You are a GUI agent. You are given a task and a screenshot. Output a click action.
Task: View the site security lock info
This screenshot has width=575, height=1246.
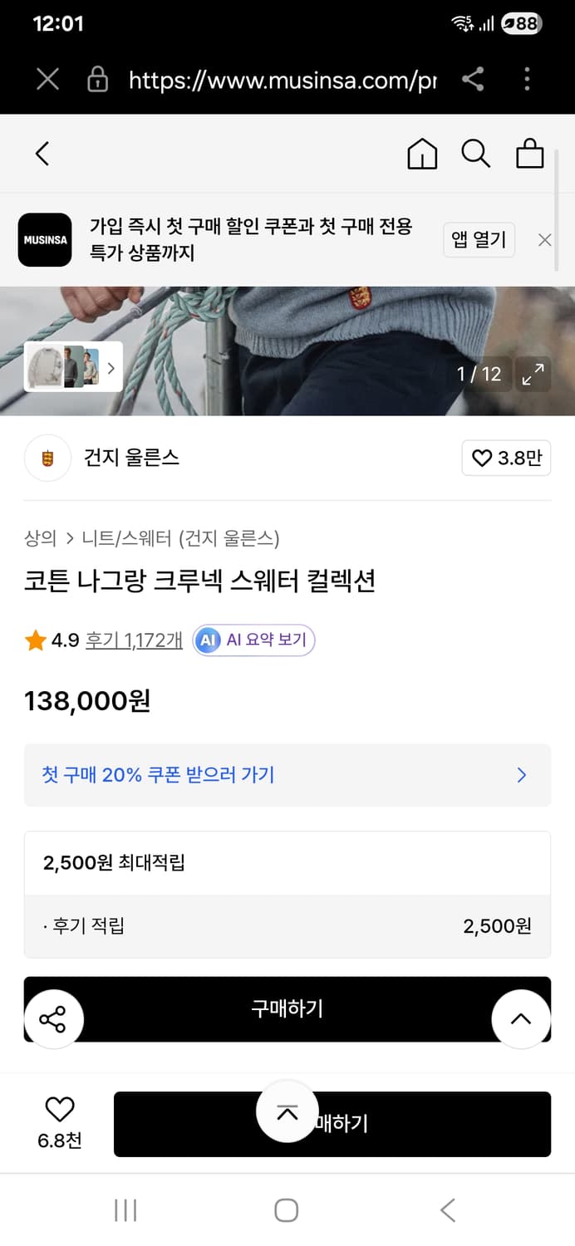(x=97, y=80)
